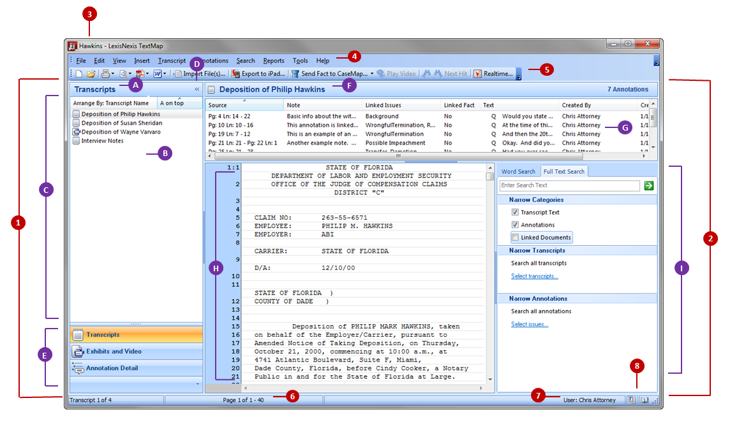Open the PDF icon's dropdown arrow
This screenshot has height=426, width=730.
click(x=147, y=74)
